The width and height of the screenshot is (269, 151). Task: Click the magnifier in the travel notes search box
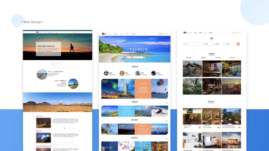(53, 63)
